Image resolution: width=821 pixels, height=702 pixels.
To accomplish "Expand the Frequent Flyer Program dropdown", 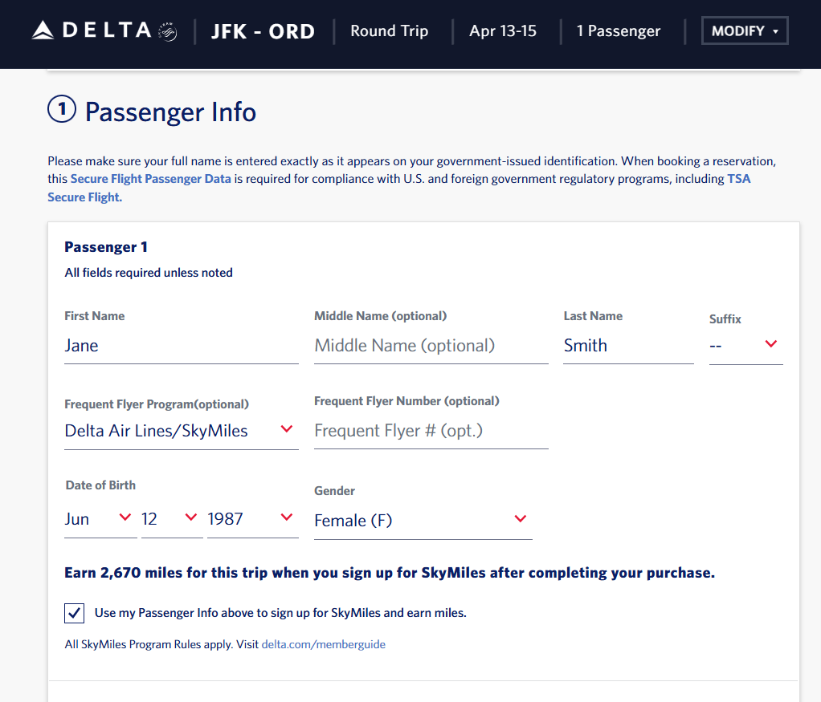I will [181, 431].
